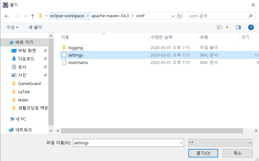Image resolution: width=259 pixels, height=161 pixels.
Task: Click horizontal scrollbar right arrow
Action: coord(256,131)
